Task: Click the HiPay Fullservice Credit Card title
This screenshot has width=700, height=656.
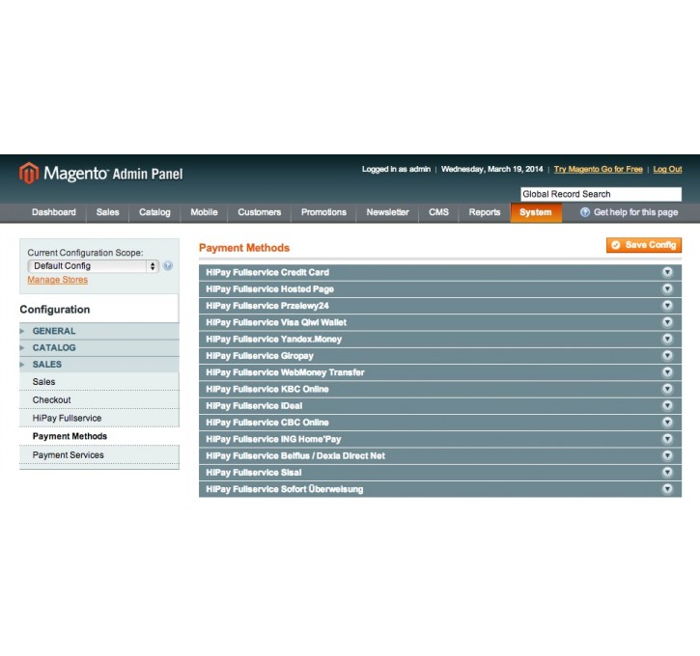Action: pos(267,272)
